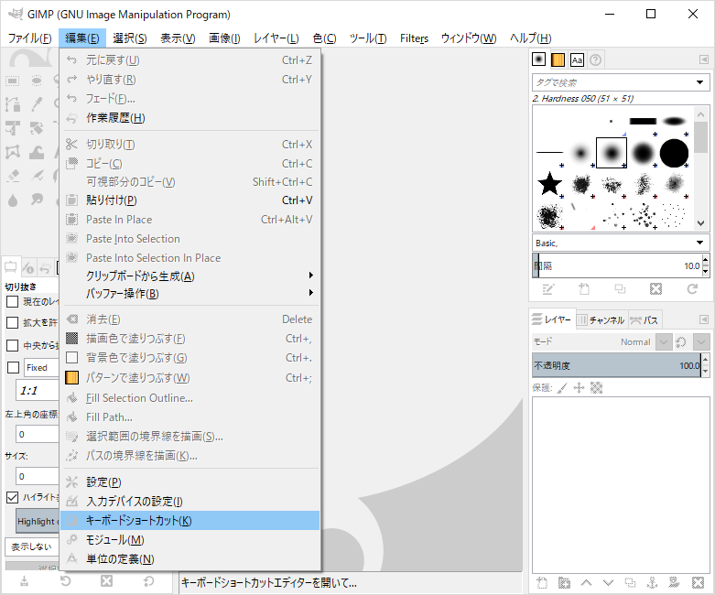This screenshot has height=595, width=715.
Task: Open the ツール(T) menu
Action: click(x=368, y=38)
